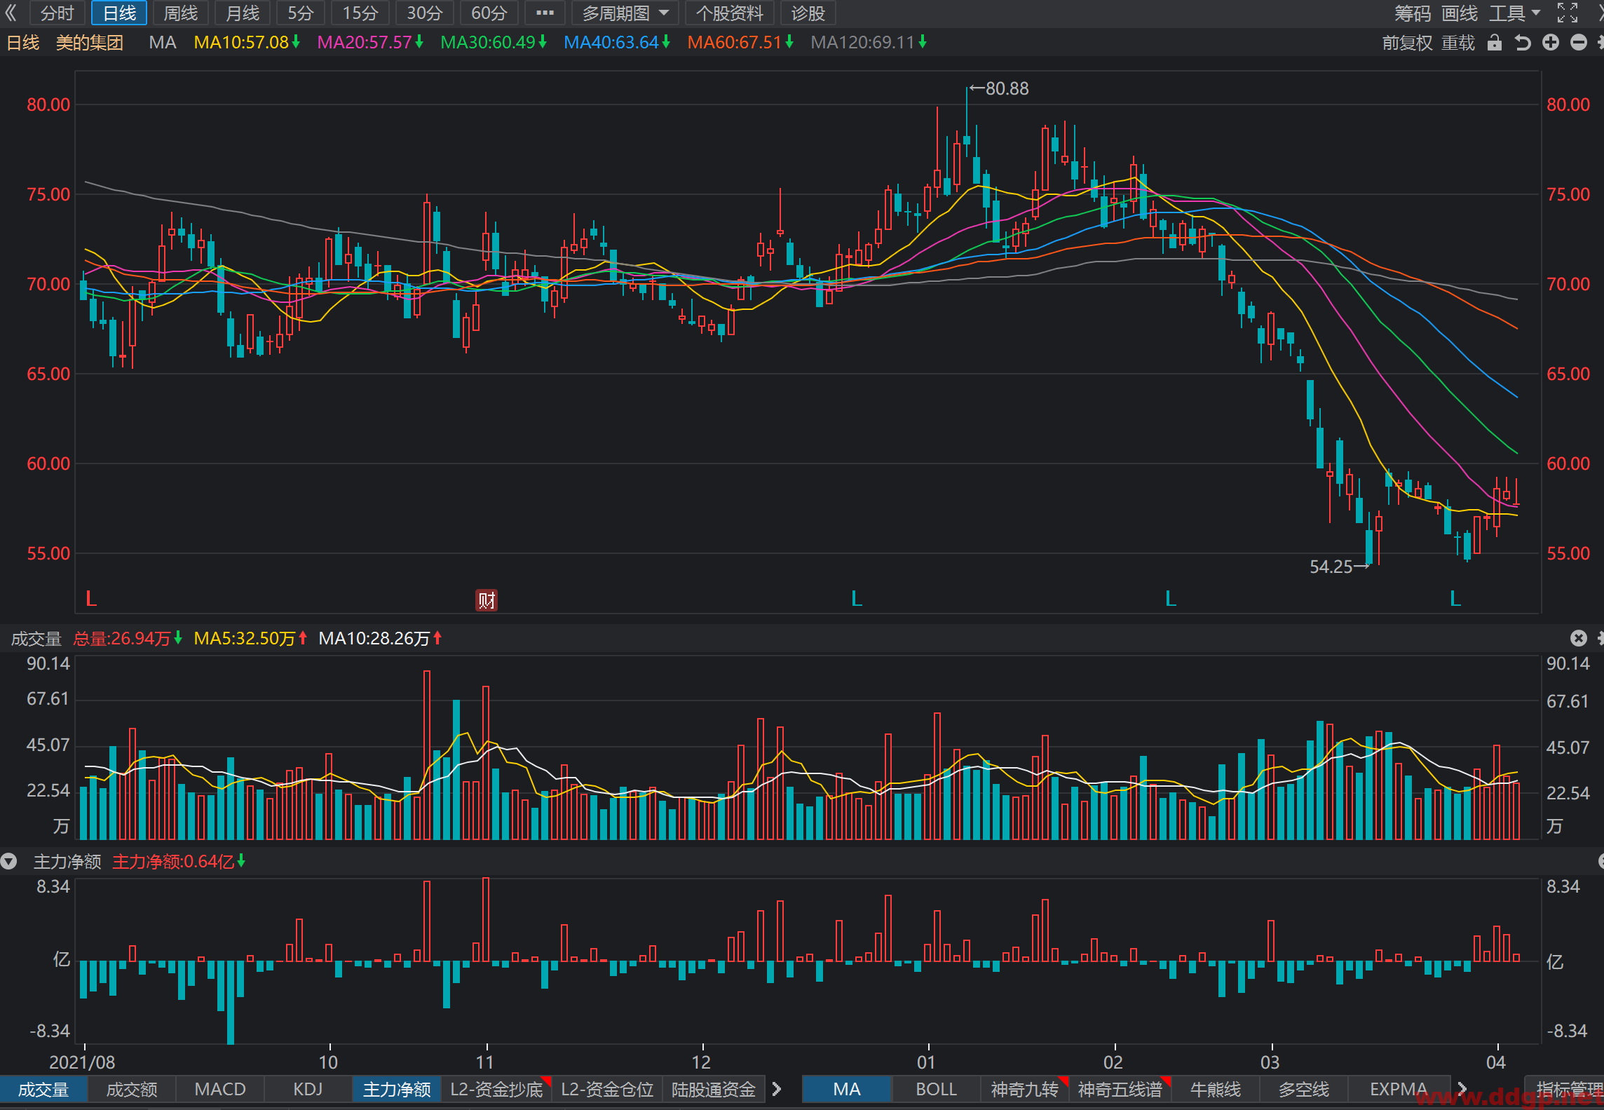Click the 重载 reload button
This screenshot has height=1110, width=1604.
[1458, 43]
